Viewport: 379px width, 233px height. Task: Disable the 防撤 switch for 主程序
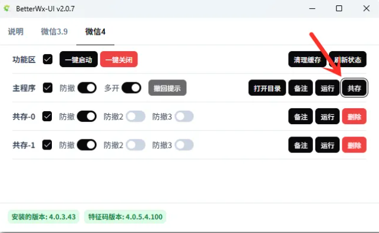click(87, 88)
